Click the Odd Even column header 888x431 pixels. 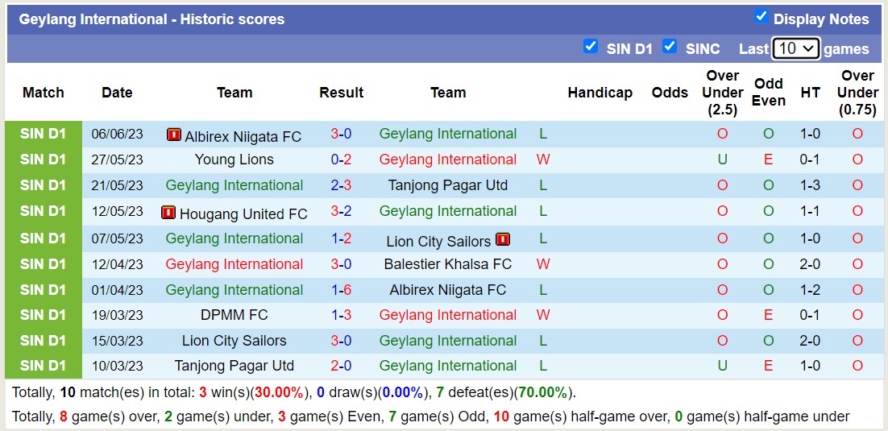point(769,93)
